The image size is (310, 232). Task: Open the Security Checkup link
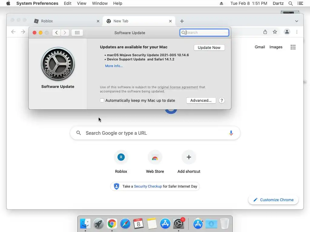click(x=148, y=186)
